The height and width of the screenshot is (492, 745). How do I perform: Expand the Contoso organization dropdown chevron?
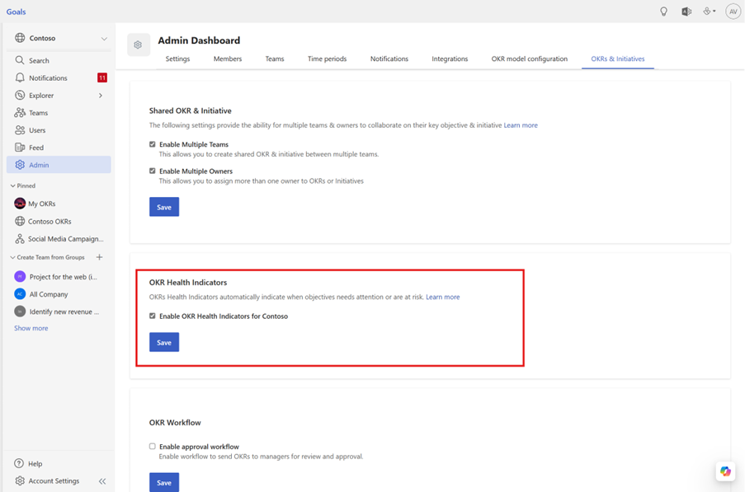104,39
